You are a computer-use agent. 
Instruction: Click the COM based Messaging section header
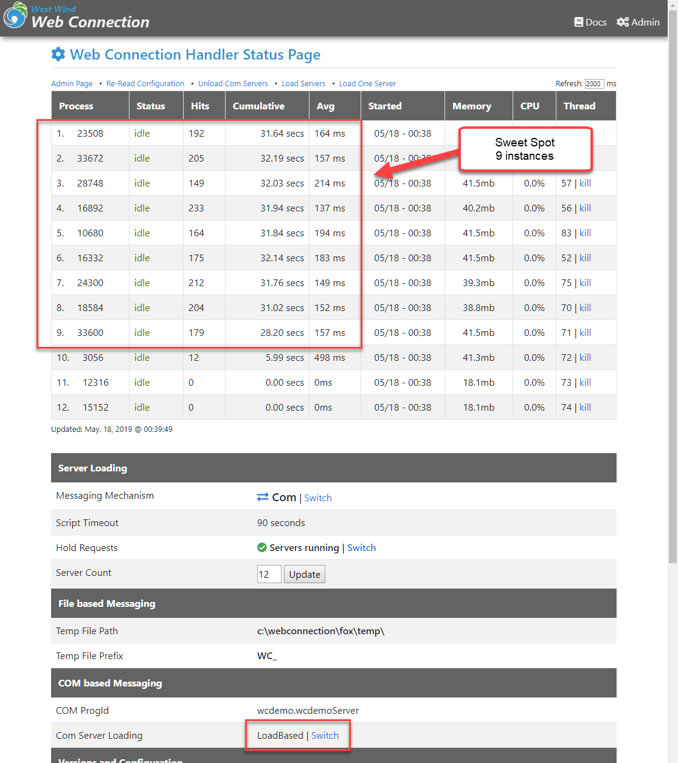pos(334,683)
